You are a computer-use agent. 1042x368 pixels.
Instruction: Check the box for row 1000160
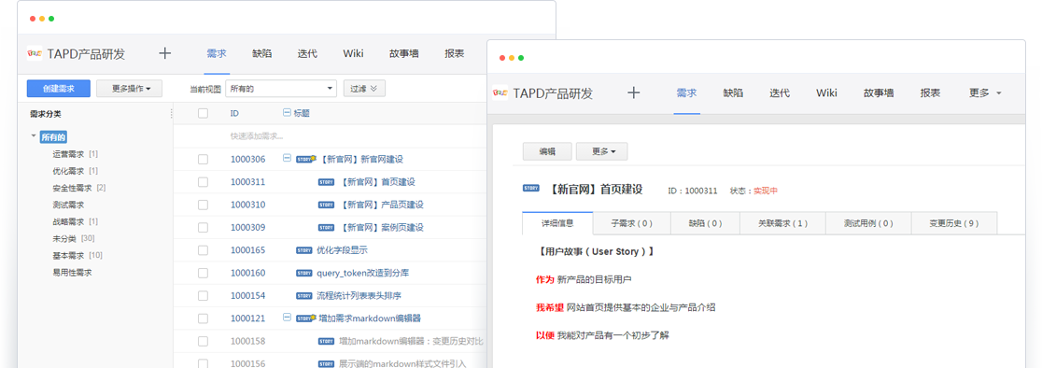click(x=203, y=273)
